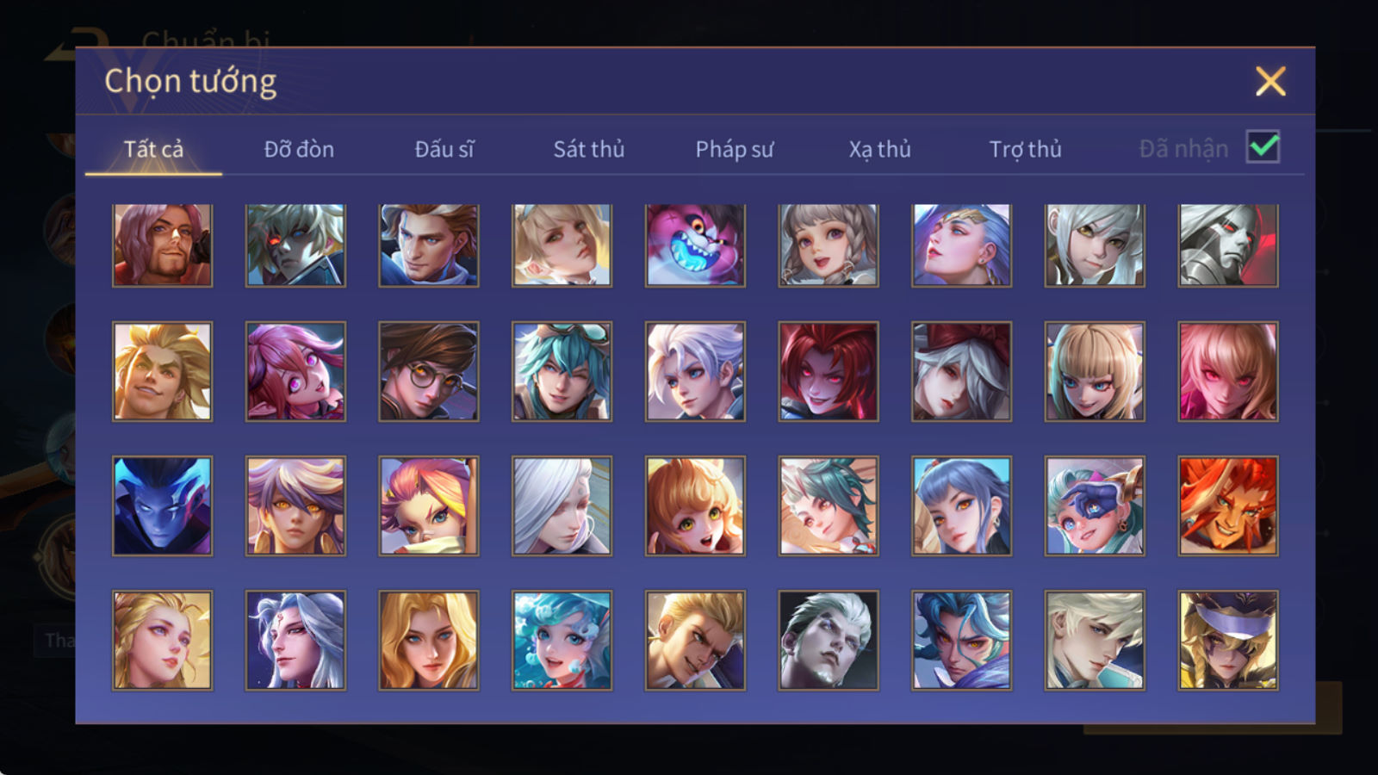Select the silver armored knight with red eyes
Viewport: 1378px width, 775px height.
point(1228,245)
